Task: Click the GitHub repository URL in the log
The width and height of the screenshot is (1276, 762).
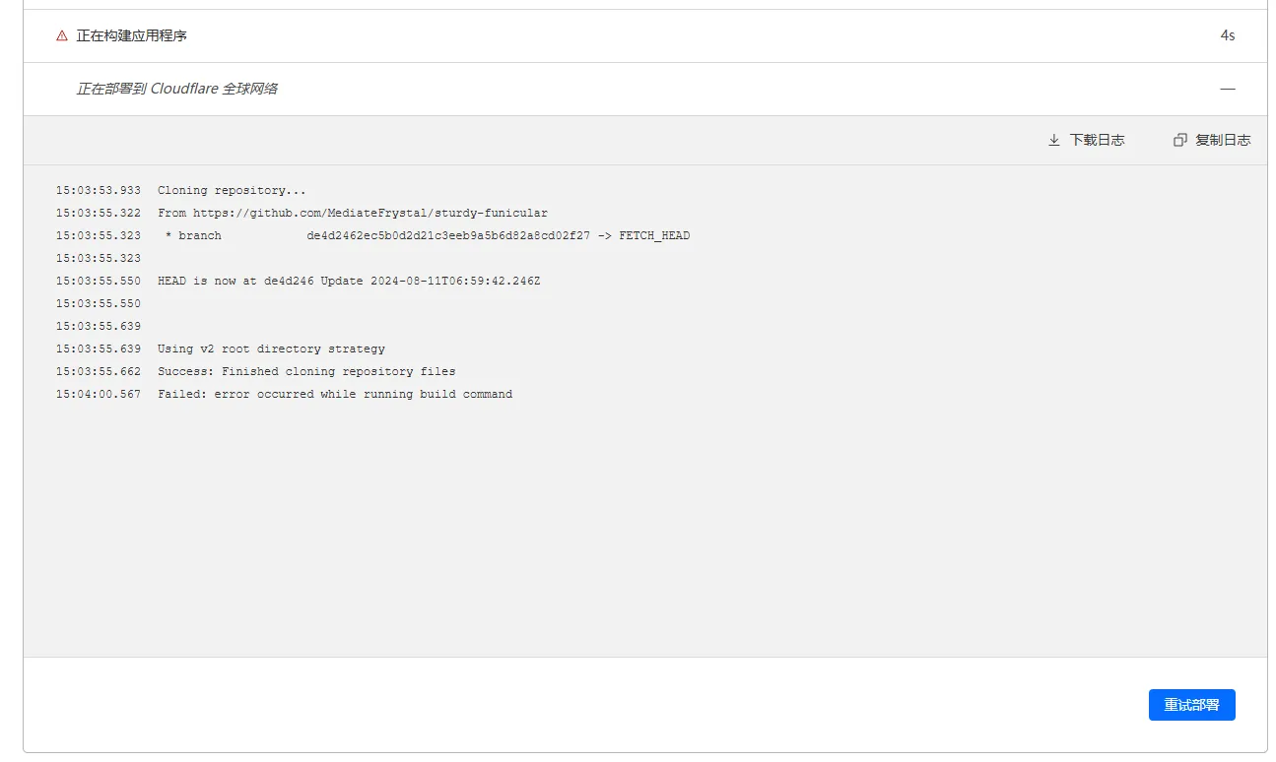Action: coord(369,213)
